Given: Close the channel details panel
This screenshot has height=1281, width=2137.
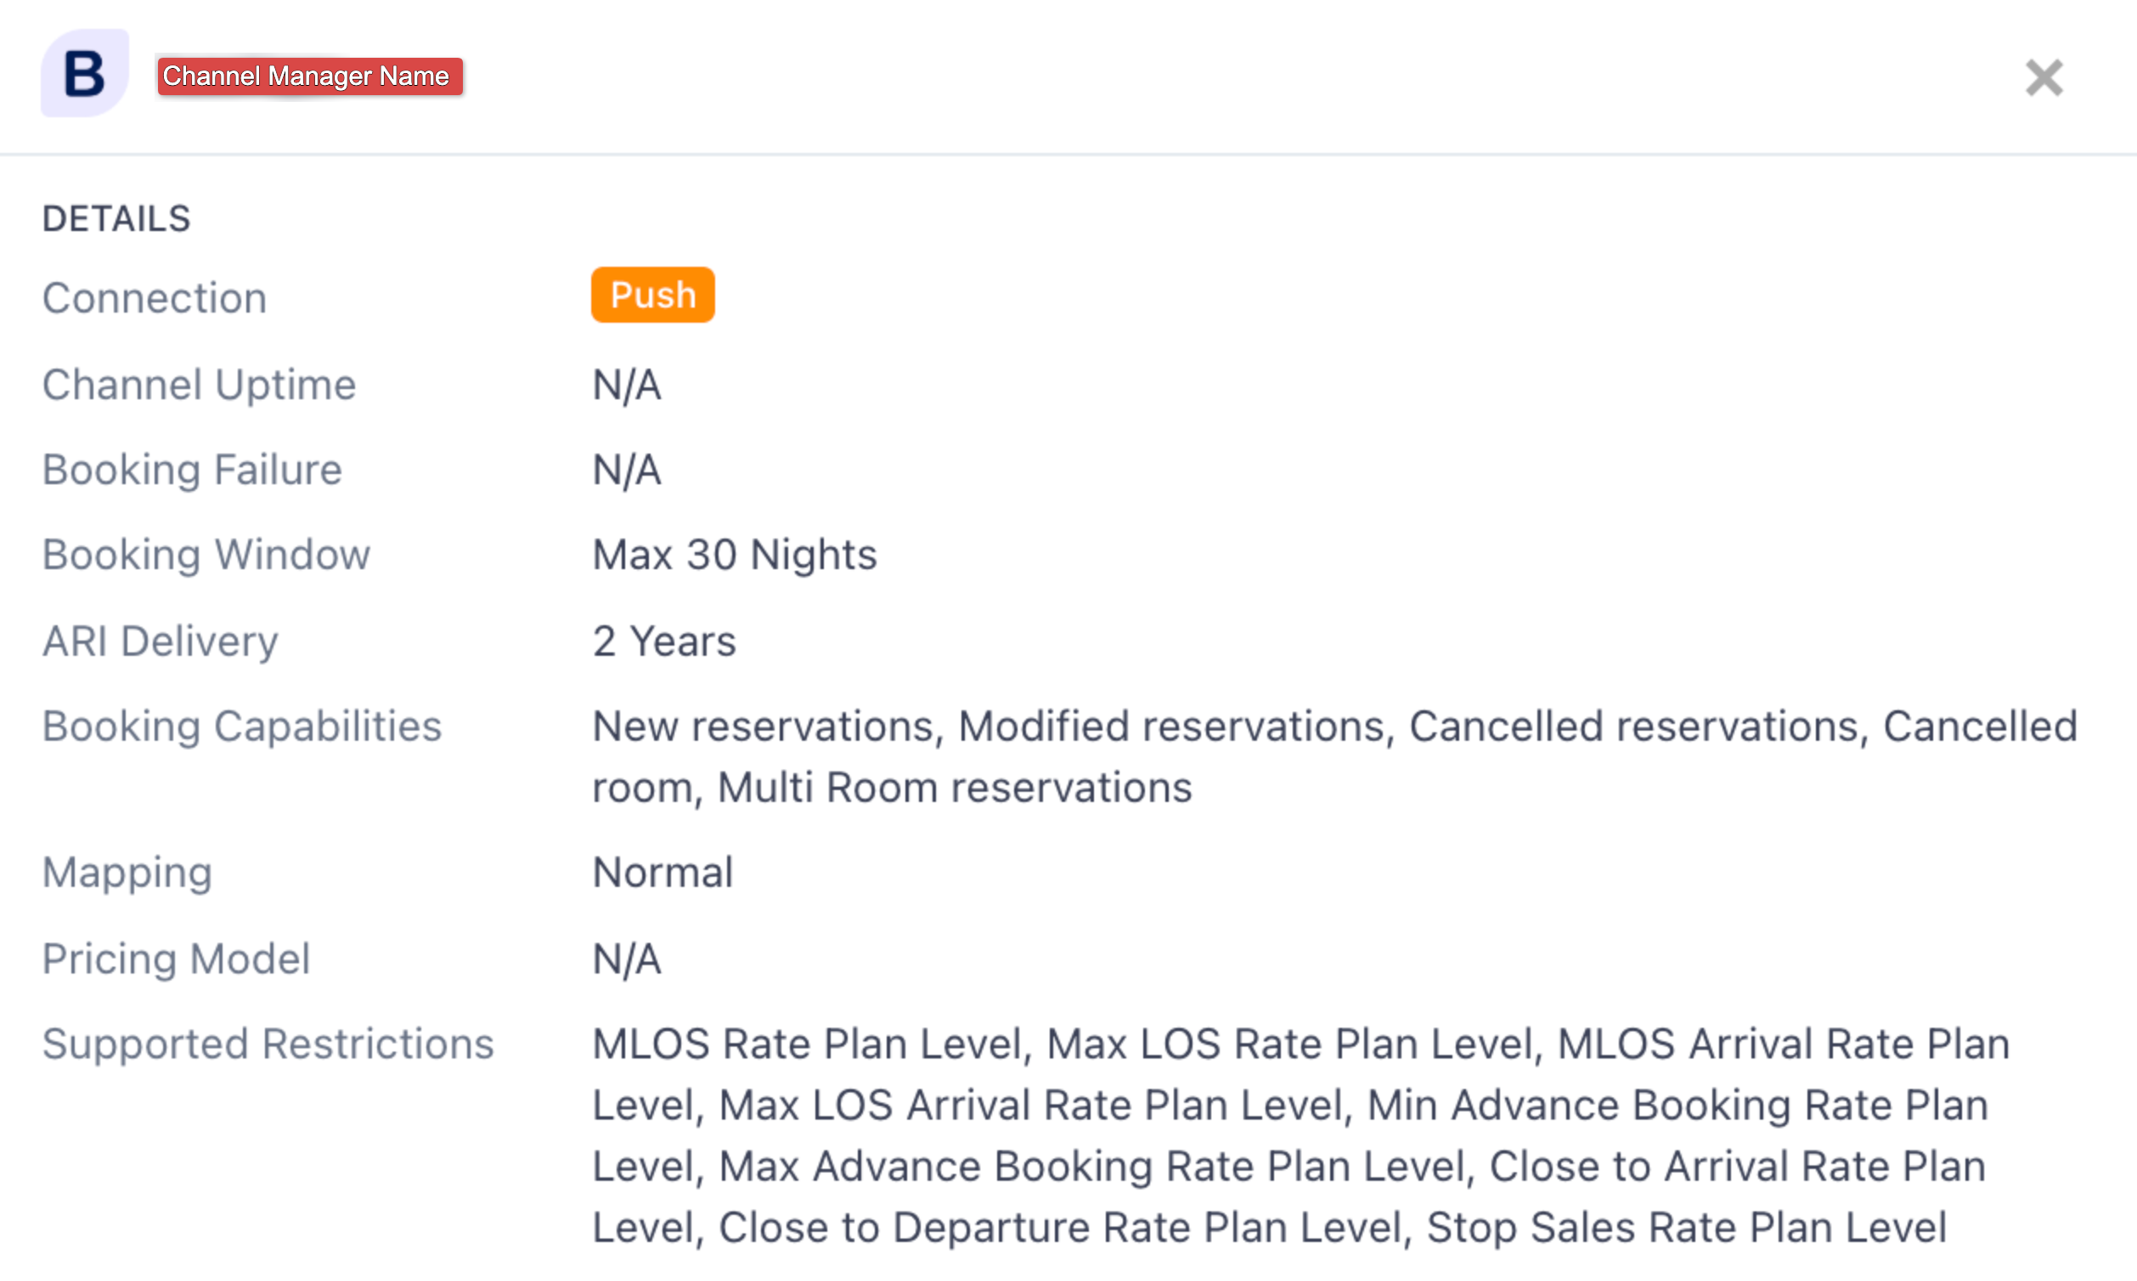Looking at the screenshot, I should pos(2043,77).
